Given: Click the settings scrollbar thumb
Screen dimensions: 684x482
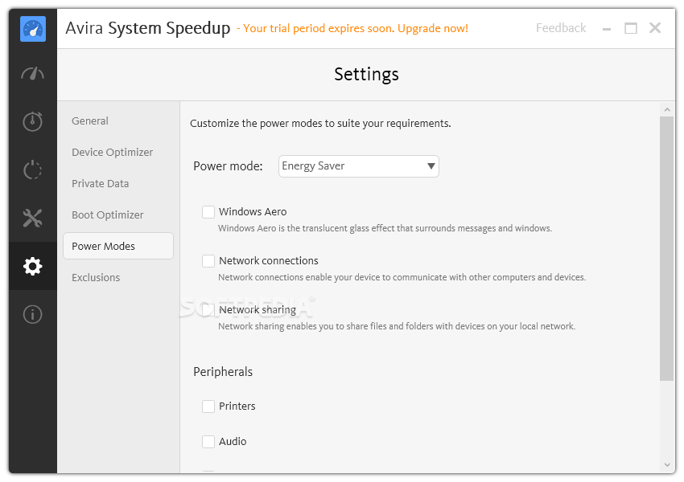Looking at the screenshot, I should [666, 248].
